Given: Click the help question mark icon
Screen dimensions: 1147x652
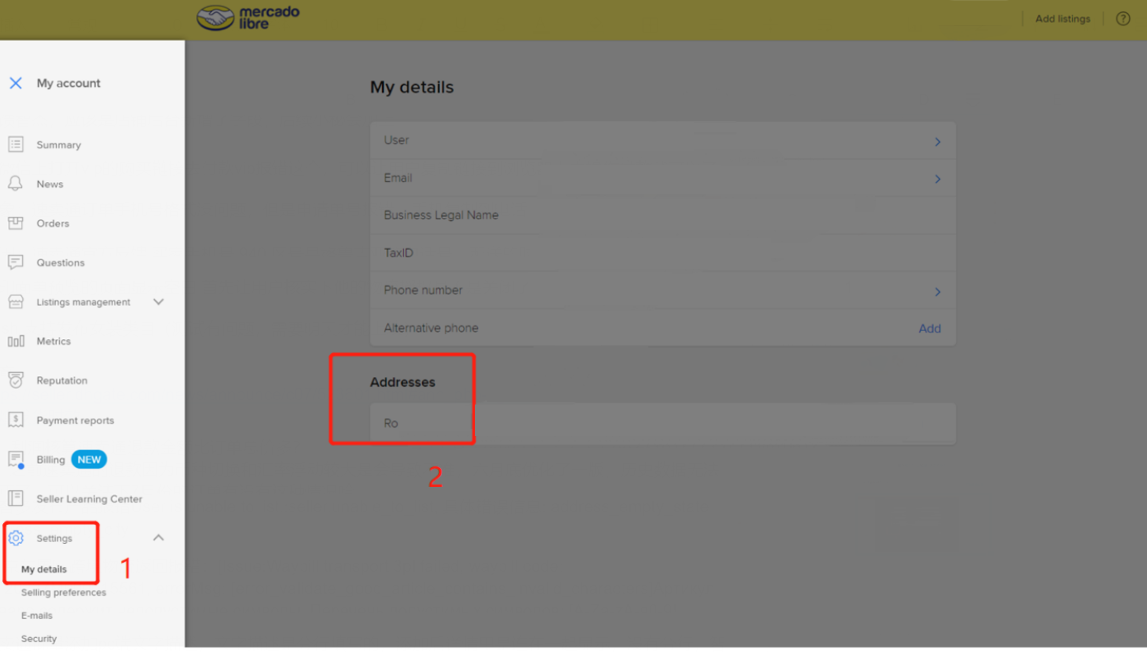Looking at the screenshot, I should pyautogui.click(x=1123, y=19).
